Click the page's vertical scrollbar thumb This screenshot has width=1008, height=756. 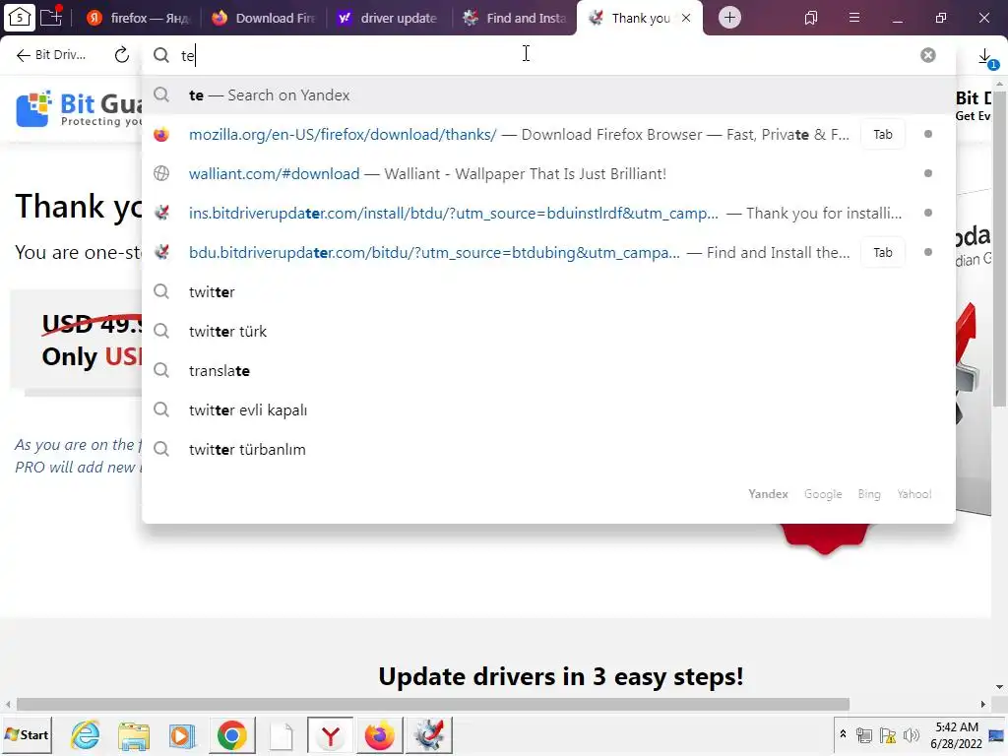pyautogui.click(x=999, y=247)
